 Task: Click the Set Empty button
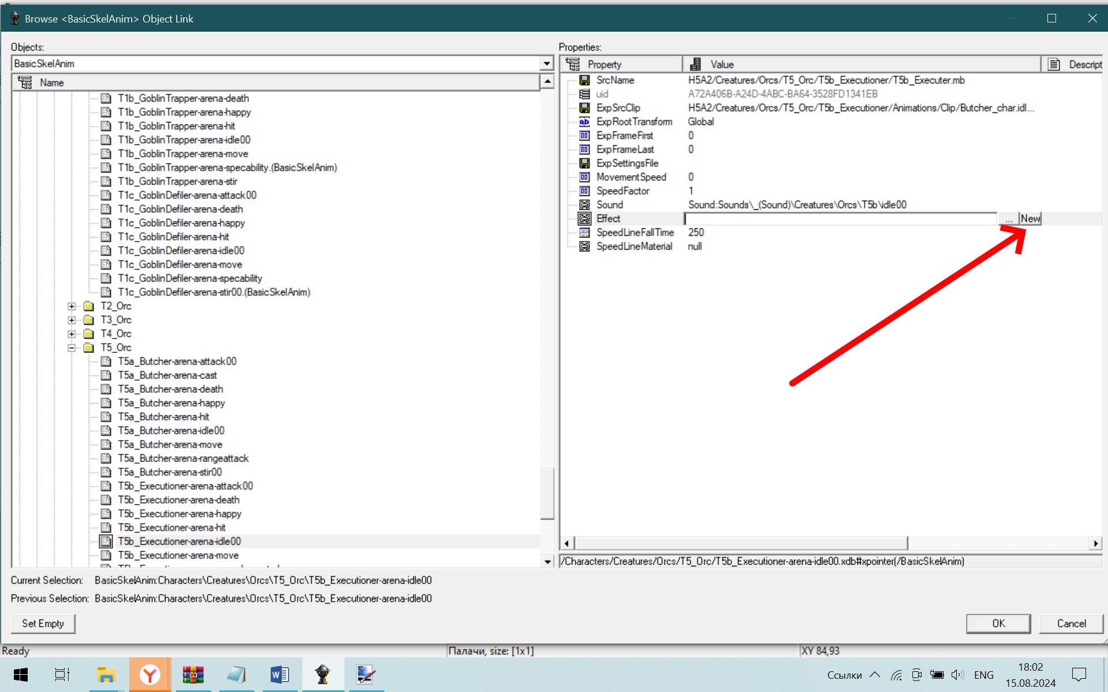click(x=43, y=623)
